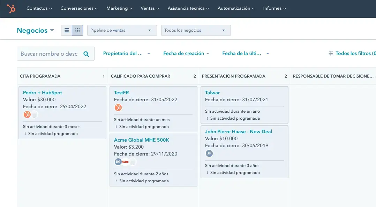
Task: Open the Todos los negocios dropdown
Action: [x=196, y=30]
